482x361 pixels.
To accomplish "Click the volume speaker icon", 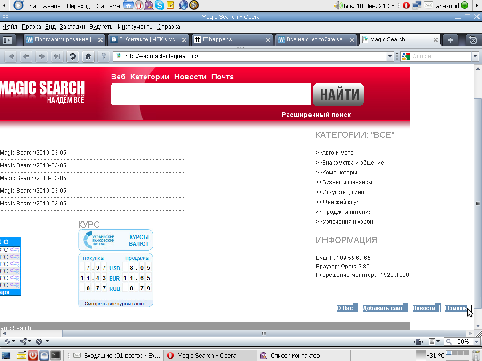I will (337, 6).
